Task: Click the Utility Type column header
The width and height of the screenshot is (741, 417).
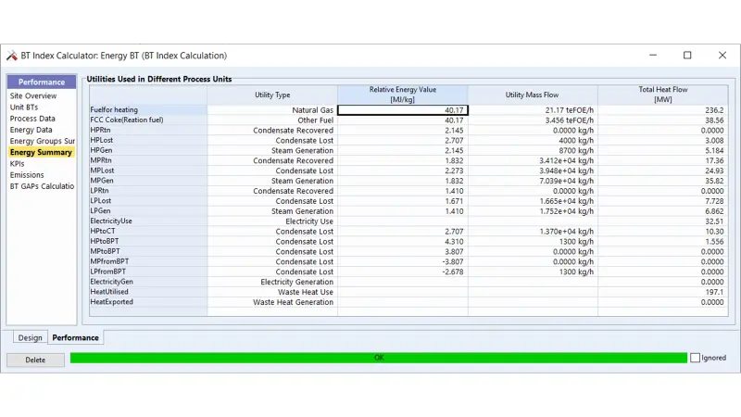Action: (x=272, y=95)
